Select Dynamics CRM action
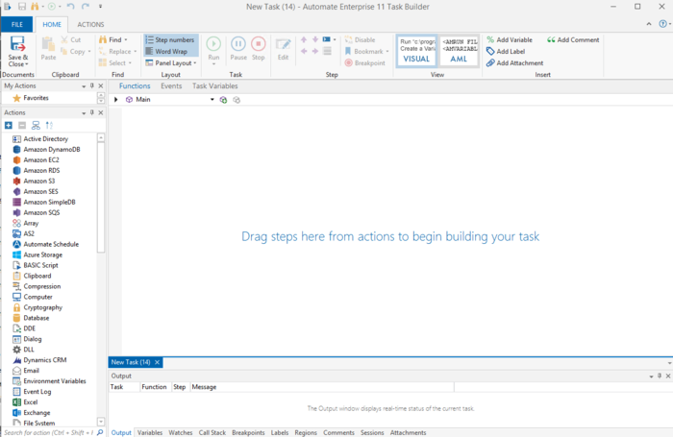 coord(39,360)
